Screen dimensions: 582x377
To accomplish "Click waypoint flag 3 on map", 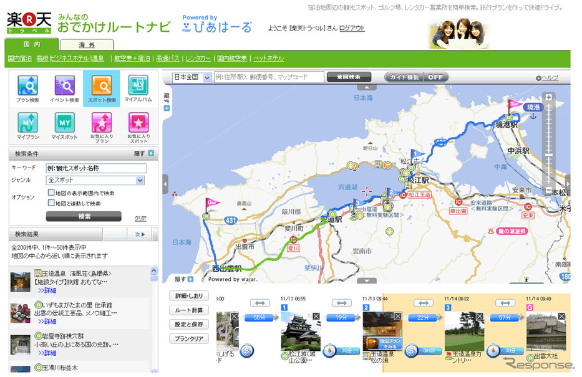I will coord(359,204).
